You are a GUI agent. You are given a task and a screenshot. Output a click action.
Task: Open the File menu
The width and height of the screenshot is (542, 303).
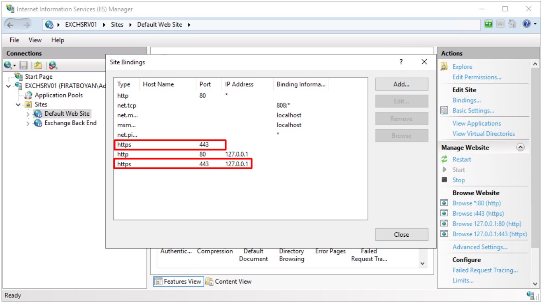[14, 40]
